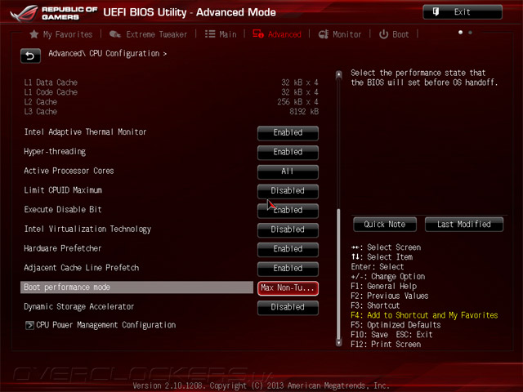Image resolution: width=523 pixels, height=392 pixels.
Task: Click the ROG logo in the header
Action: click(x=24, y=13)
